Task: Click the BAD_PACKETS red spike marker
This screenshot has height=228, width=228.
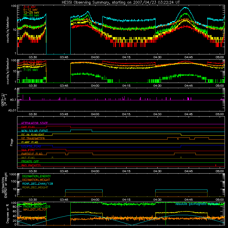Action: (x=216, y=165)
